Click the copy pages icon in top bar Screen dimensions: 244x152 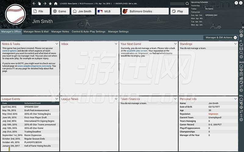tap(39, 3)
